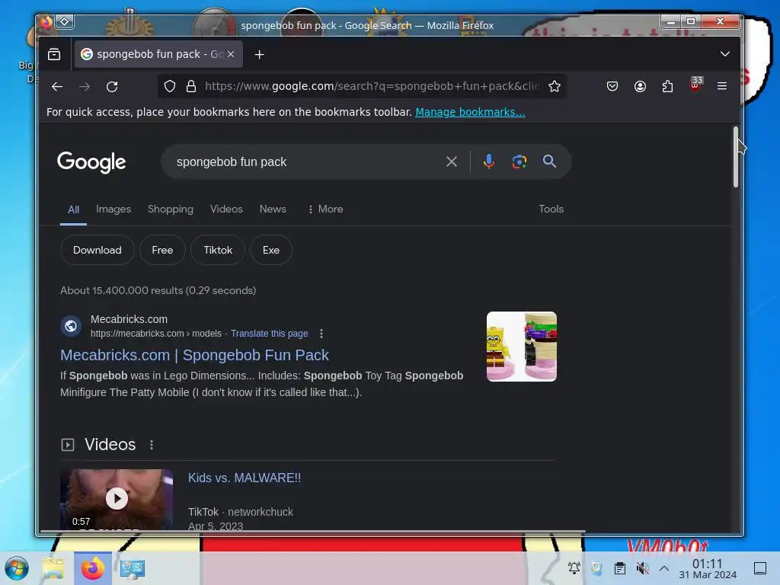Select the All results tab
The image size is (780, 585).
[73, 209]
